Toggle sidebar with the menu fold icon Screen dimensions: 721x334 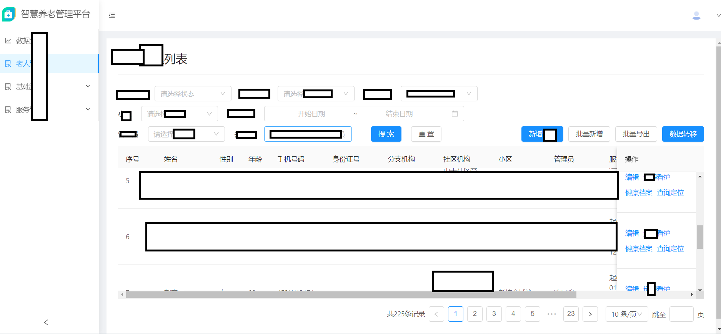112,15
